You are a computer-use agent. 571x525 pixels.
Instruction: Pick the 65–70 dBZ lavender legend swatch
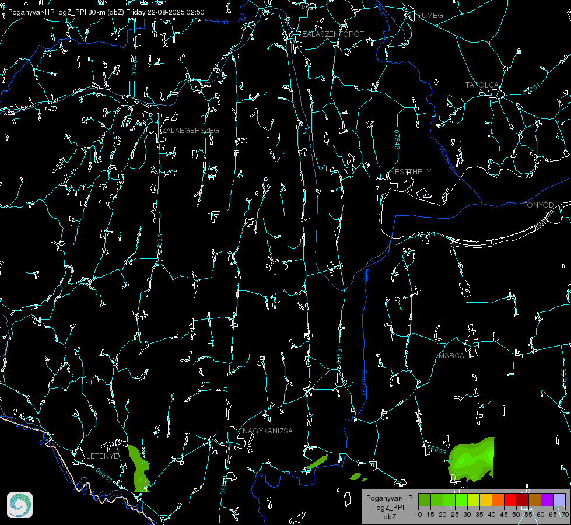coord(559,499)
